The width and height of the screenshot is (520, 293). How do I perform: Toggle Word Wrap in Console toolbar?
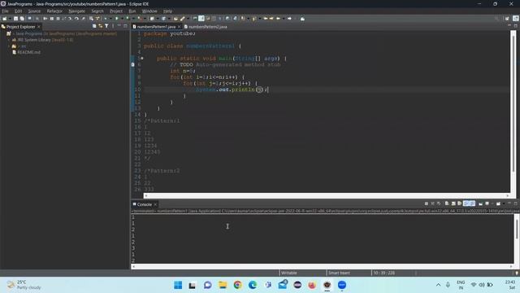[460, 203]
